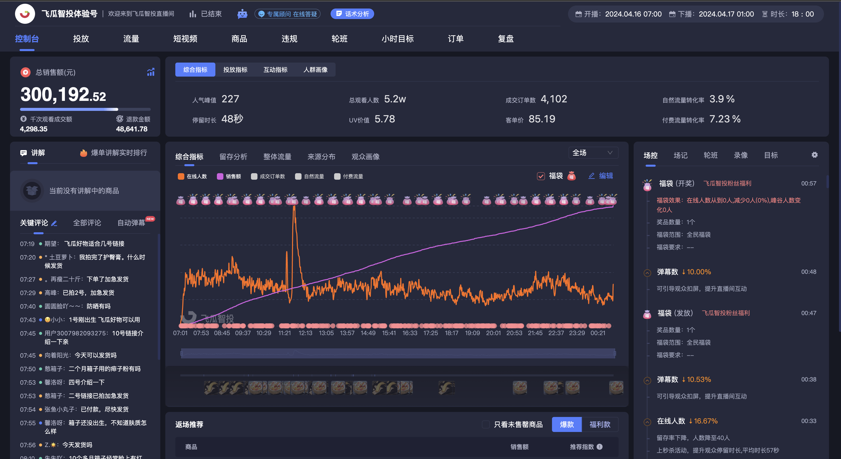Toggle 在线人数 legend series
This screenshot has width=841, height=459.
(x=192, y=176)
